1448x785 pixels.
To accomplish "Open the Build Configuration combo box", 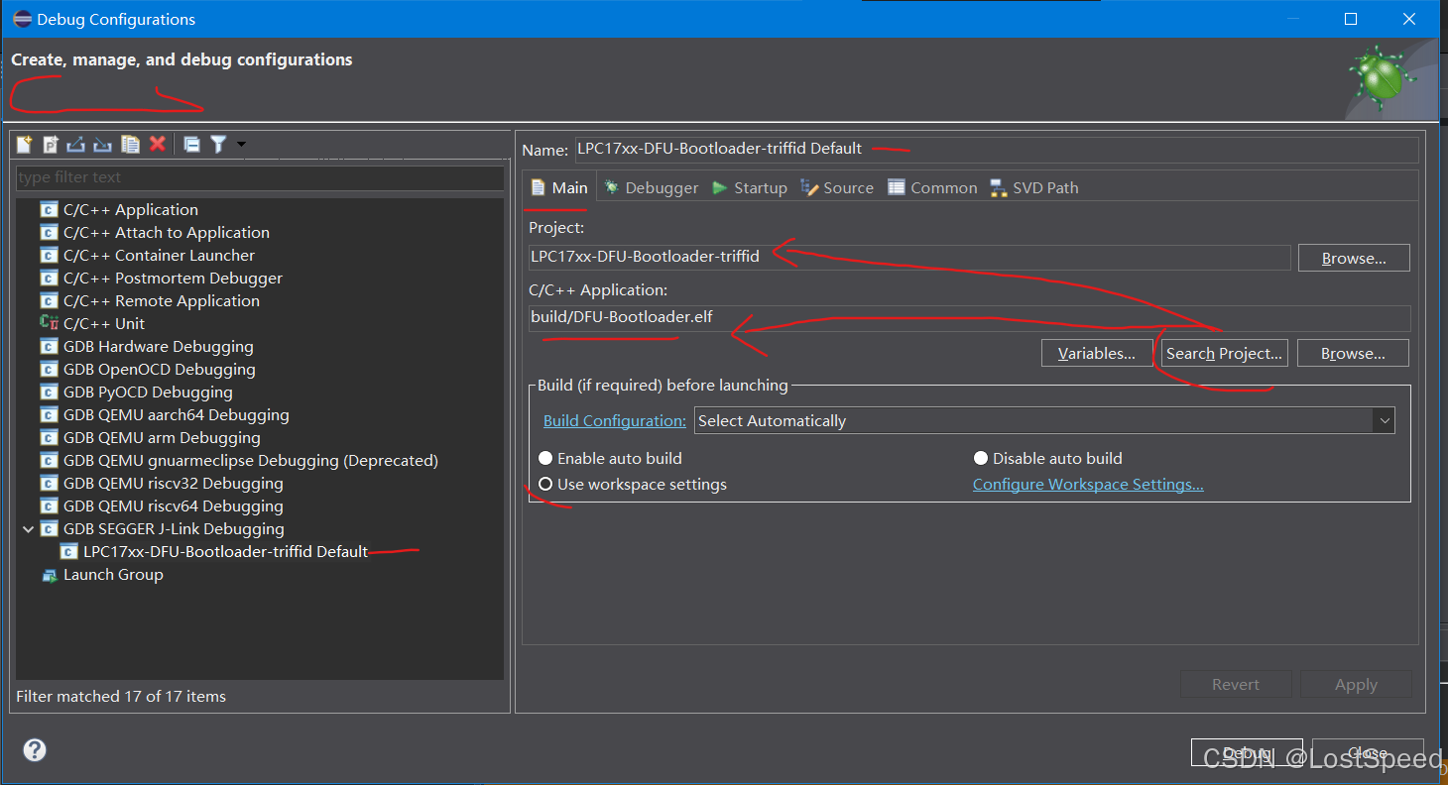I will tap(1044, 420).
